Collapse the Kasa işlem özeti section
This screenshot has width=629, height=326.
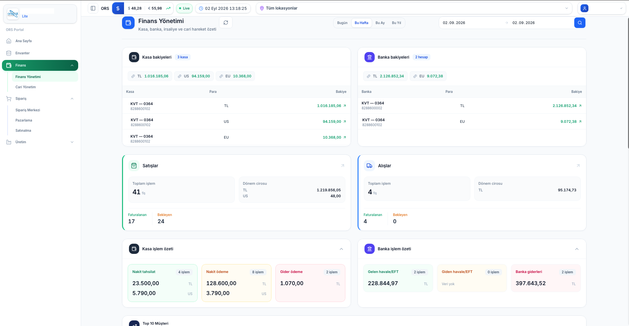pos(341,249)
